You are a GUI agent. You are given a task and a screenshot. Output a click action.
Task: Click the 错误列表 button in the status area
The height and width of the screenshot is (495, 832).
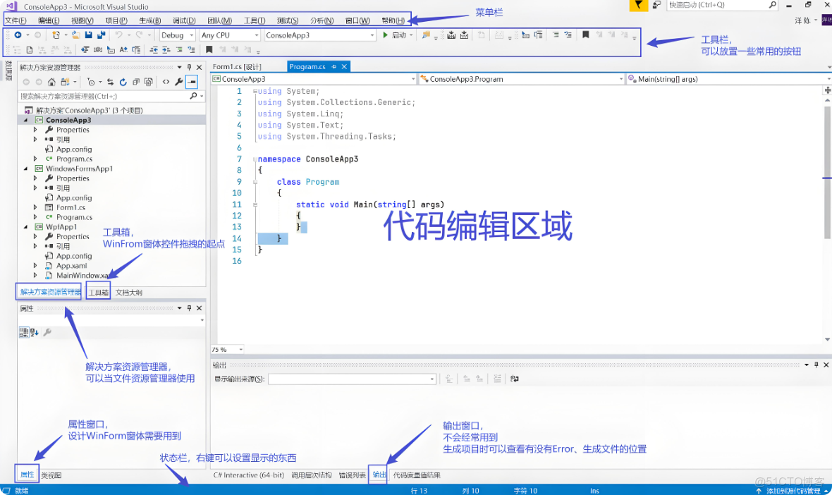pyautogui.click(x=352, y=475)
